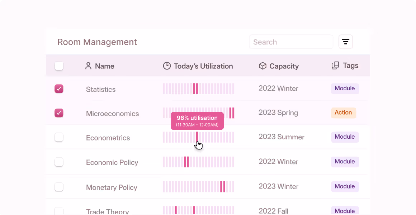Click the highlighted bar in Econometrics utilization

pyautogui.click(x=197, y=137)
